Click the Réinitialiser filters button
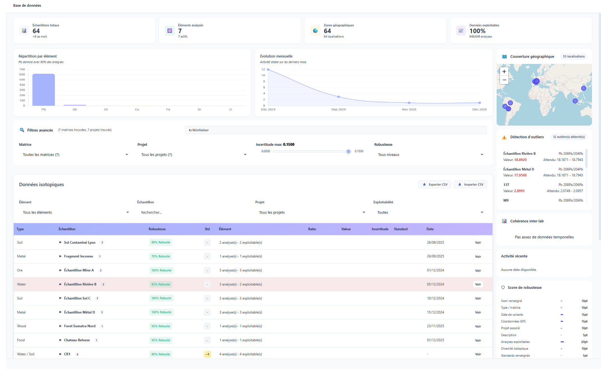 coord(199,130)
